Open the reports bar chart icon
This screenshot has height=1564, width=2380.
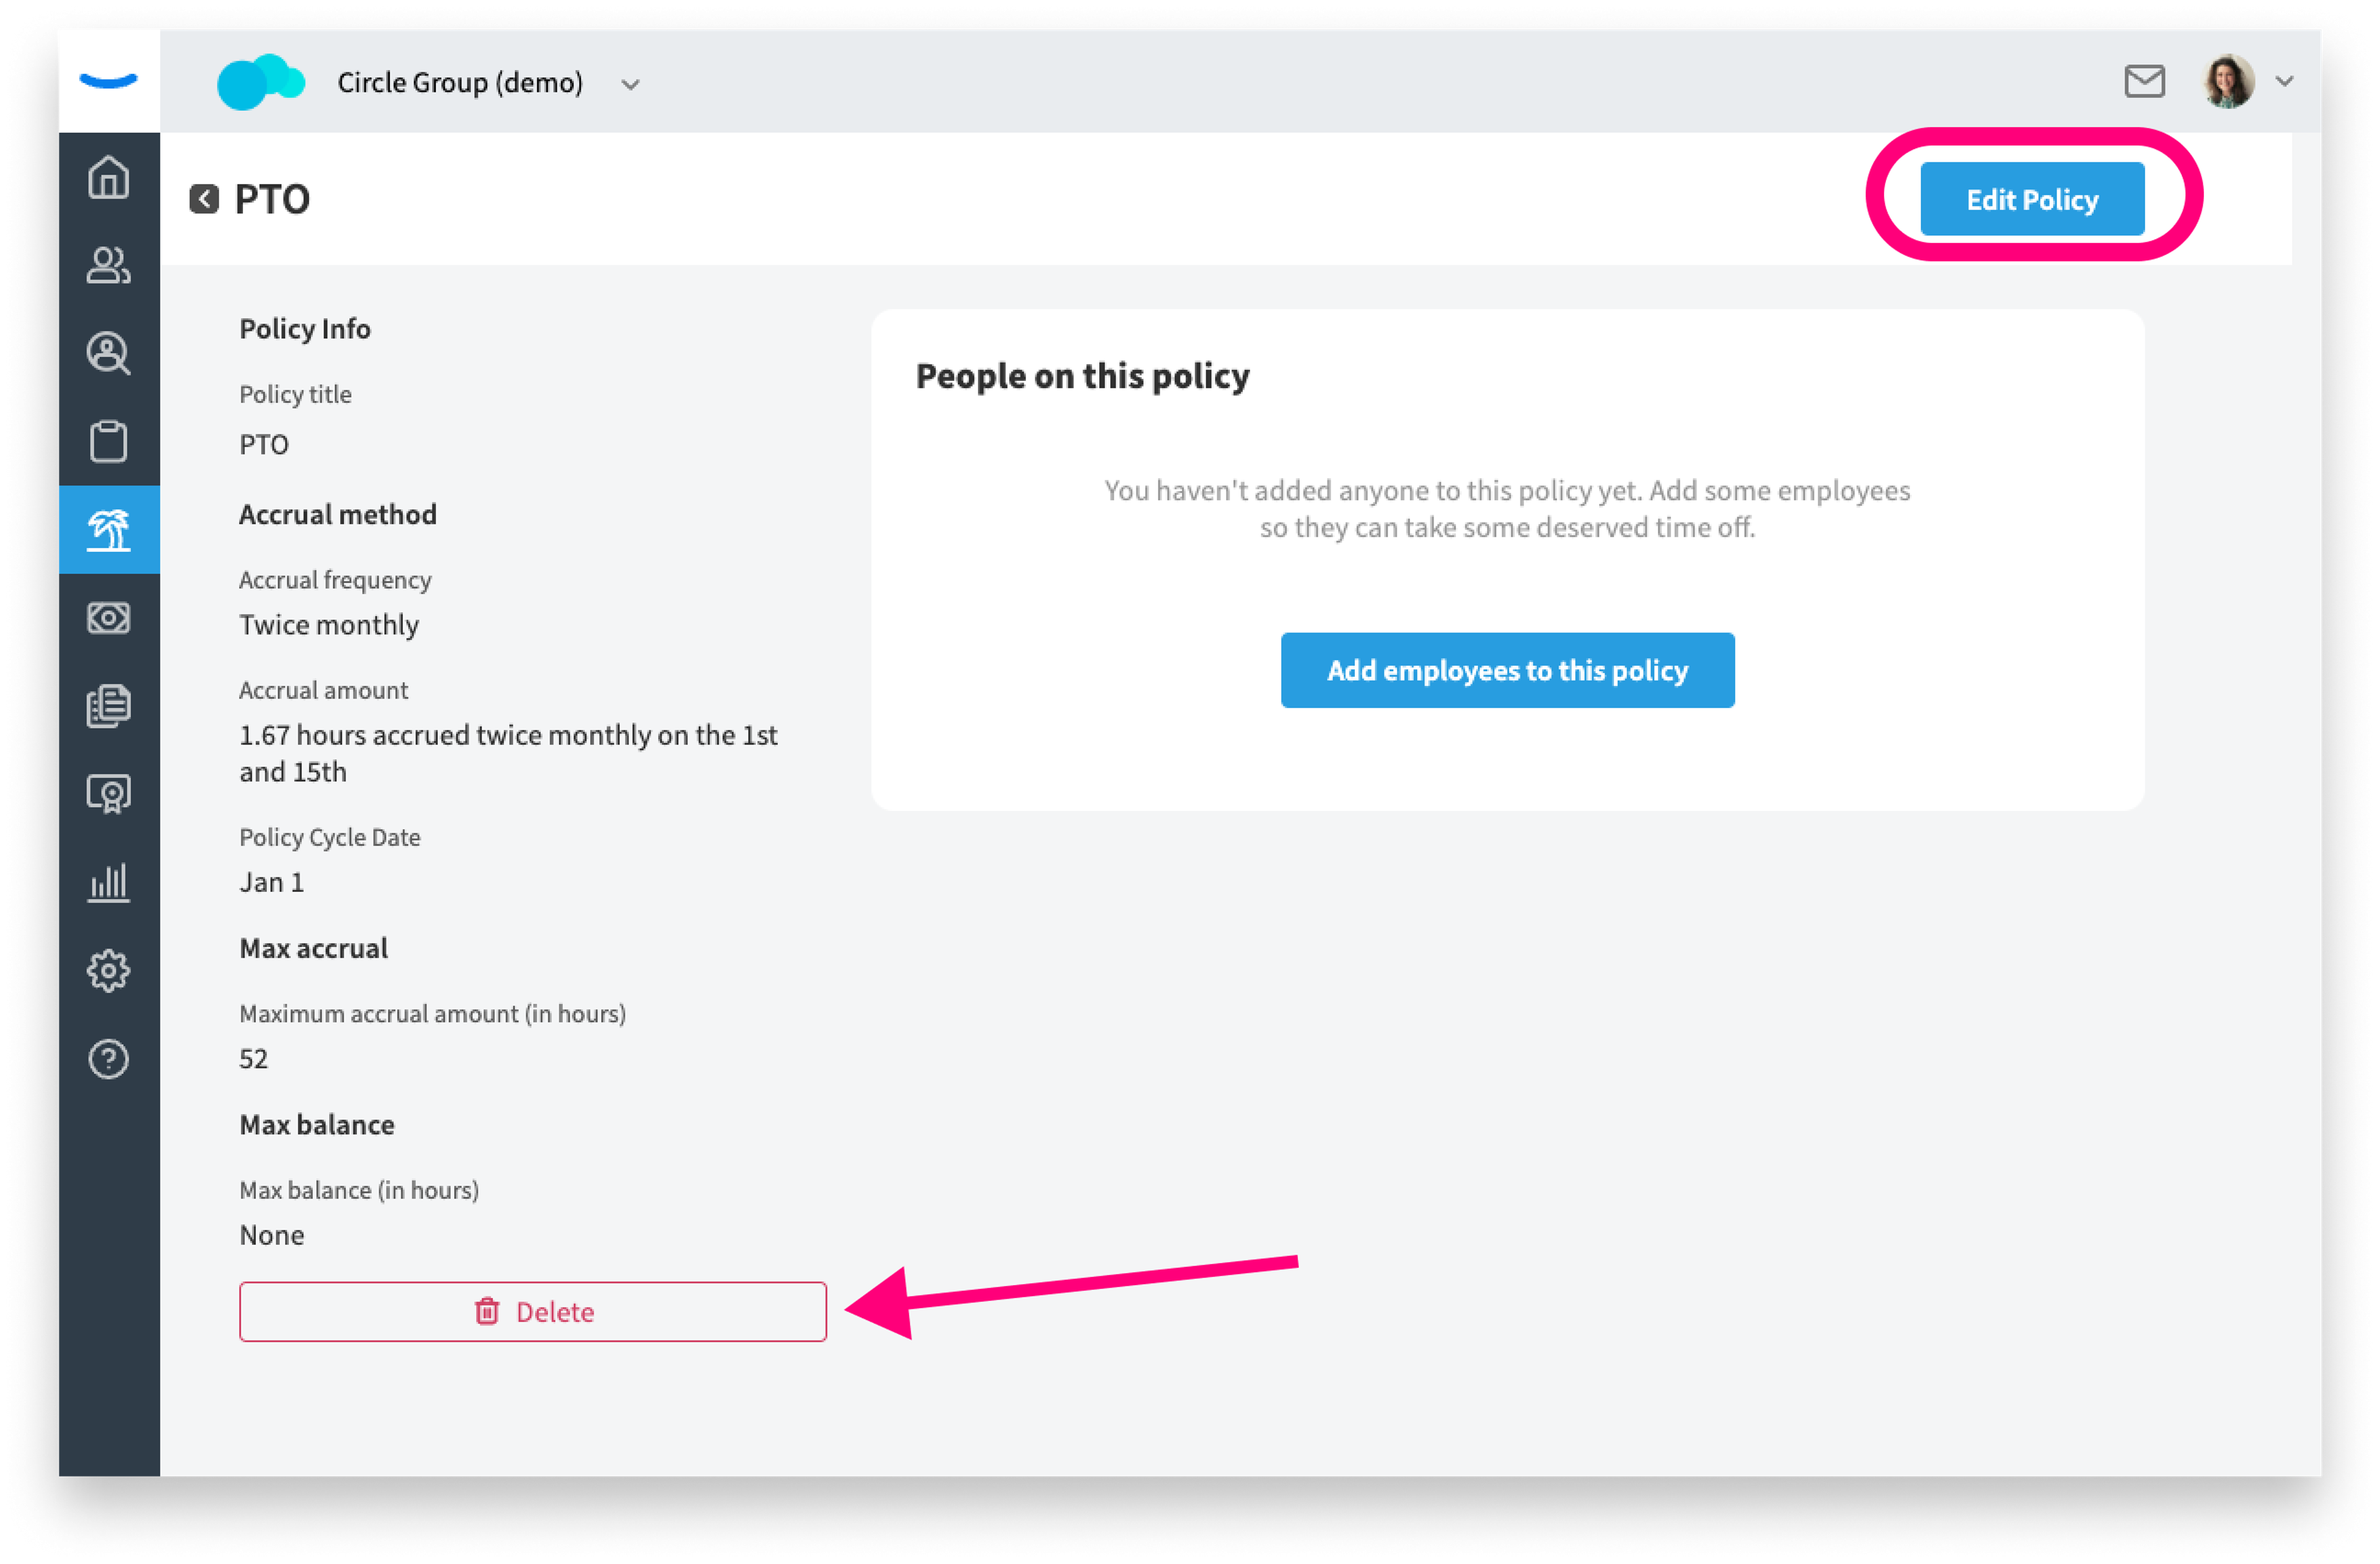[x=108, y=883]
